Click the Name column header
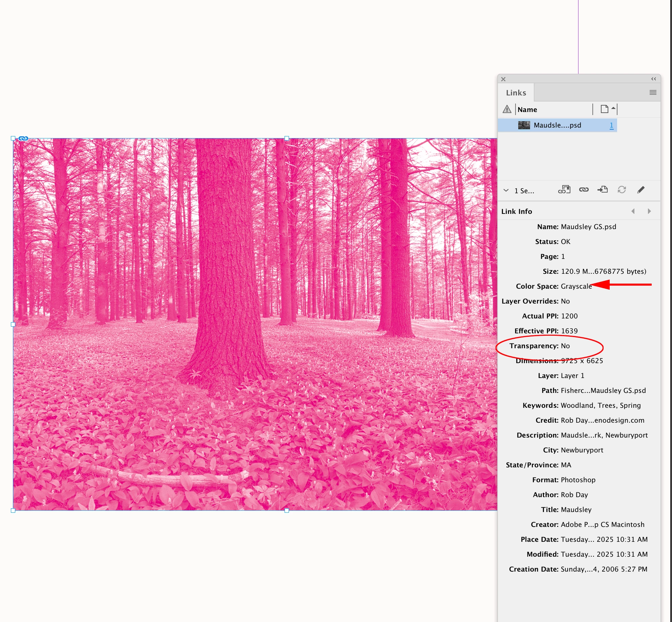This screenshot has height=622, width=672. 527,110
